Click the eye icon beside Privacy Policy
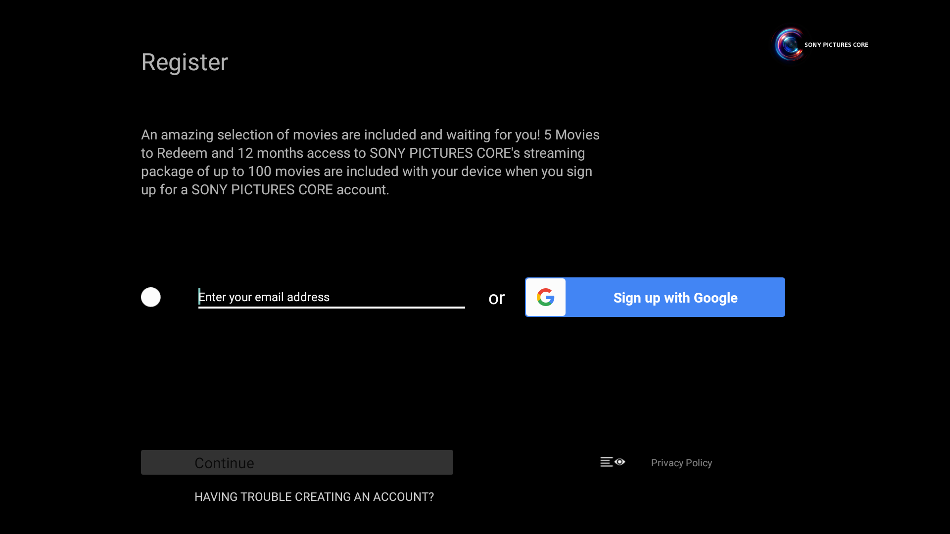 tap(620, 462)
